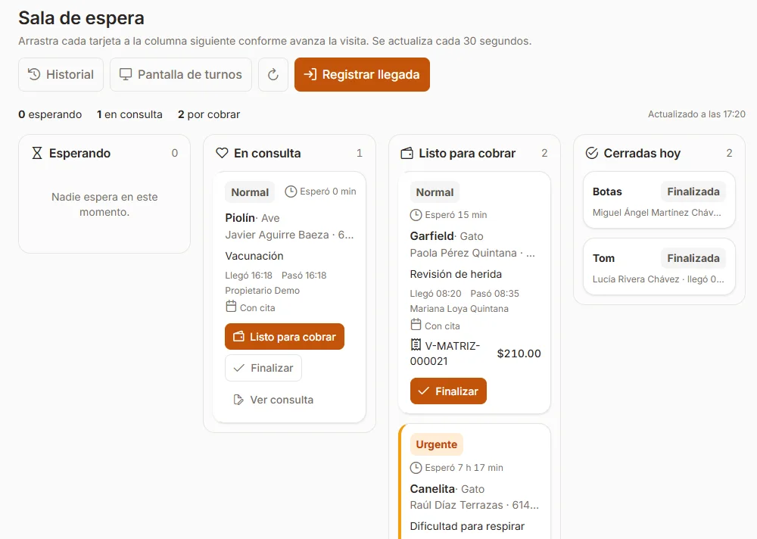Click the hourglass icon beside Esperando
The height and width of the screenshot is (539, 757).
[37, 153]
